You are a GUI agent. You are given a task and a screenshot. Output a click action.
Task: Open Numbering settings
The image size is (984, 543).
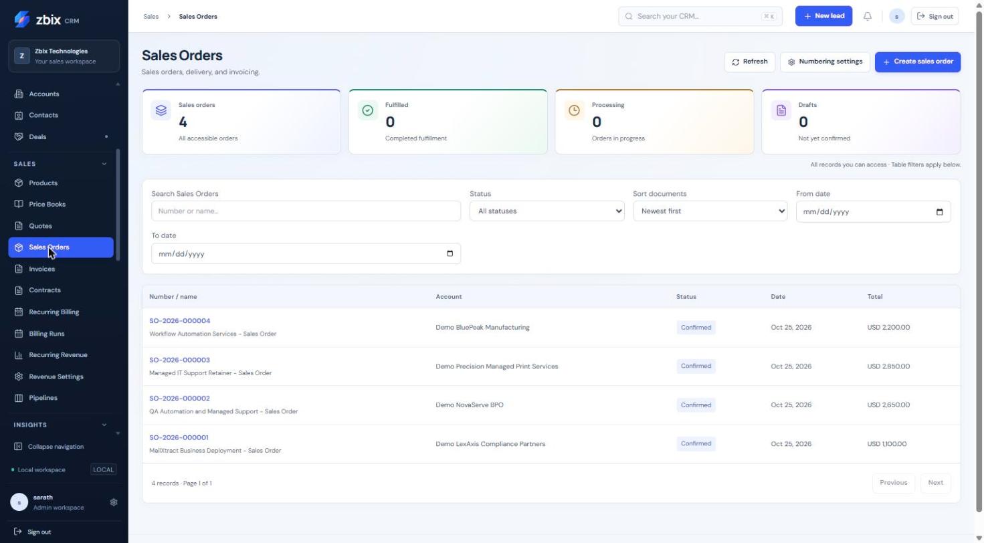point(825,62)
